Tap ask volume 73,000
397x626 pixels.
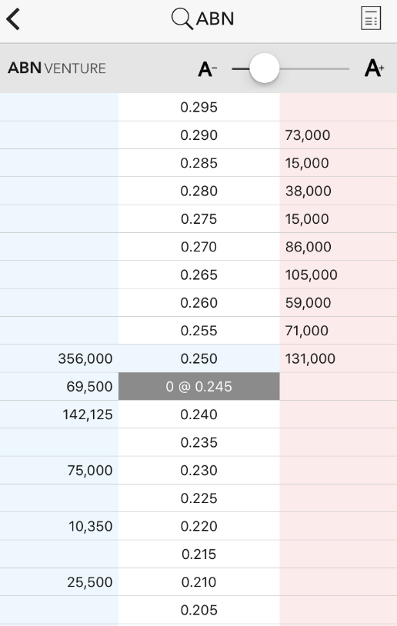308,135
